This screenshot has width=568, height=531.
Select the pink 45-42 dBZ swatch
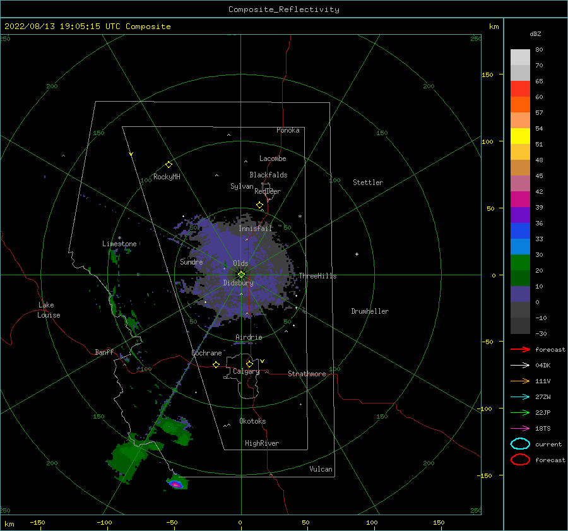tap(520, 184)
